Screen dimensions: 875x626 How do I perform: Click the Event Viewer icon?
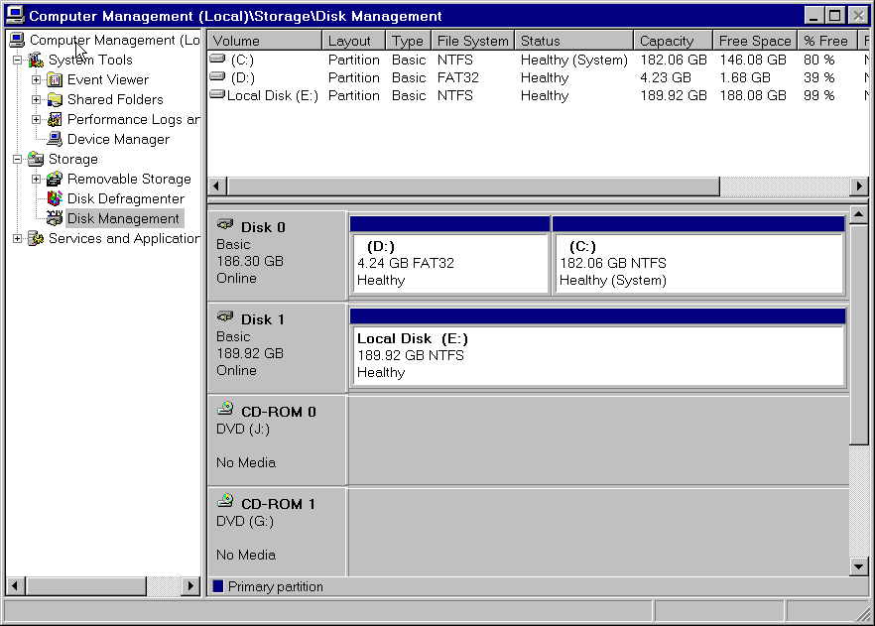(55, 79)
